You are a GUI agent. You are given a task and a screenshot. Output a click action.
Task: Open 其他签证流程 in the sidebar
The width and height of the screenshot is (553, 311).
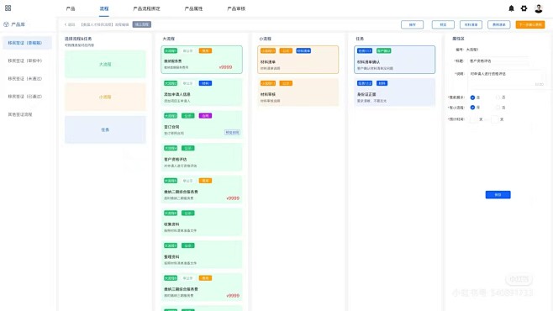[20, 114]
